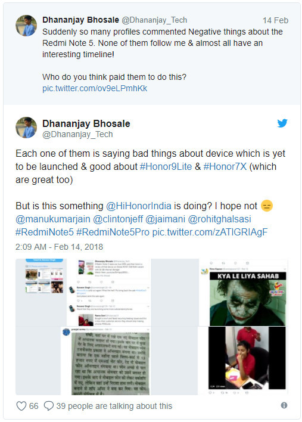Click '39 people are talking about this'
This screenshot has height=422, width=302.
[x=114, y=406]
